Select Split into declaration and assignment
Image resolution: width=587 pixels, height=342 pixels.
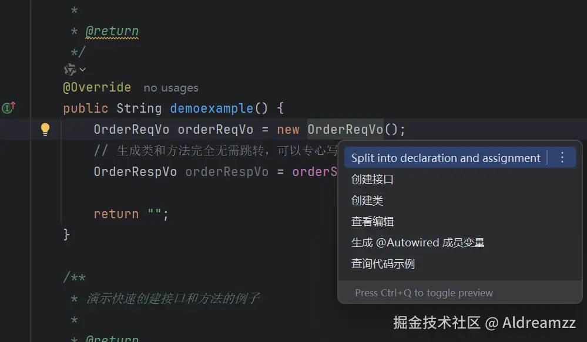pyautogui.click(x=445, y=158)
